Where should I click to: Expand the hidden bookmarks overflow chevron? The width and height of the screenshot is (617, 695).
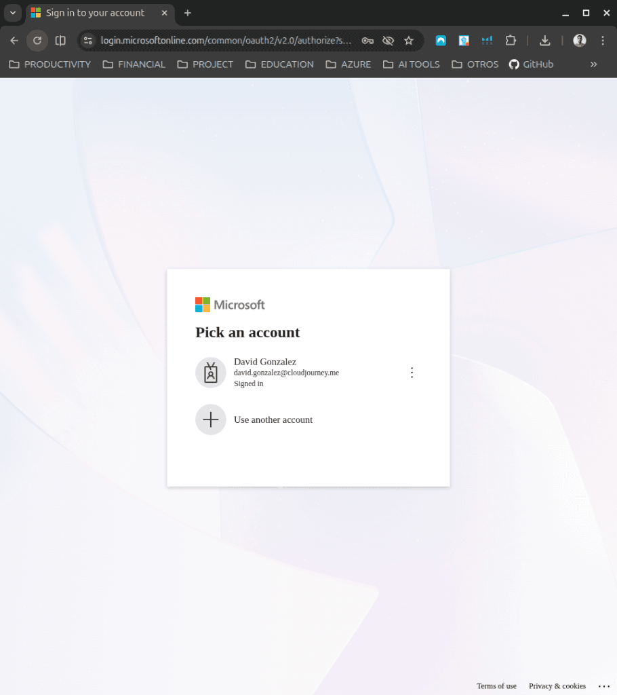[594, 64]
